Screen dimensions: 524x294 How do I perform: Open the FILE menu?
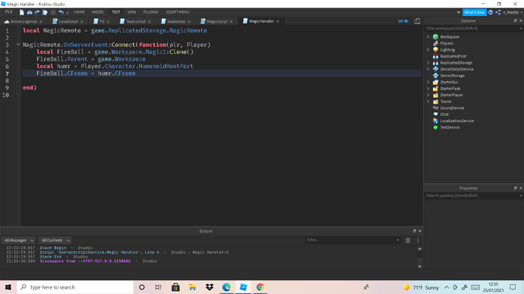pos(8,12)
